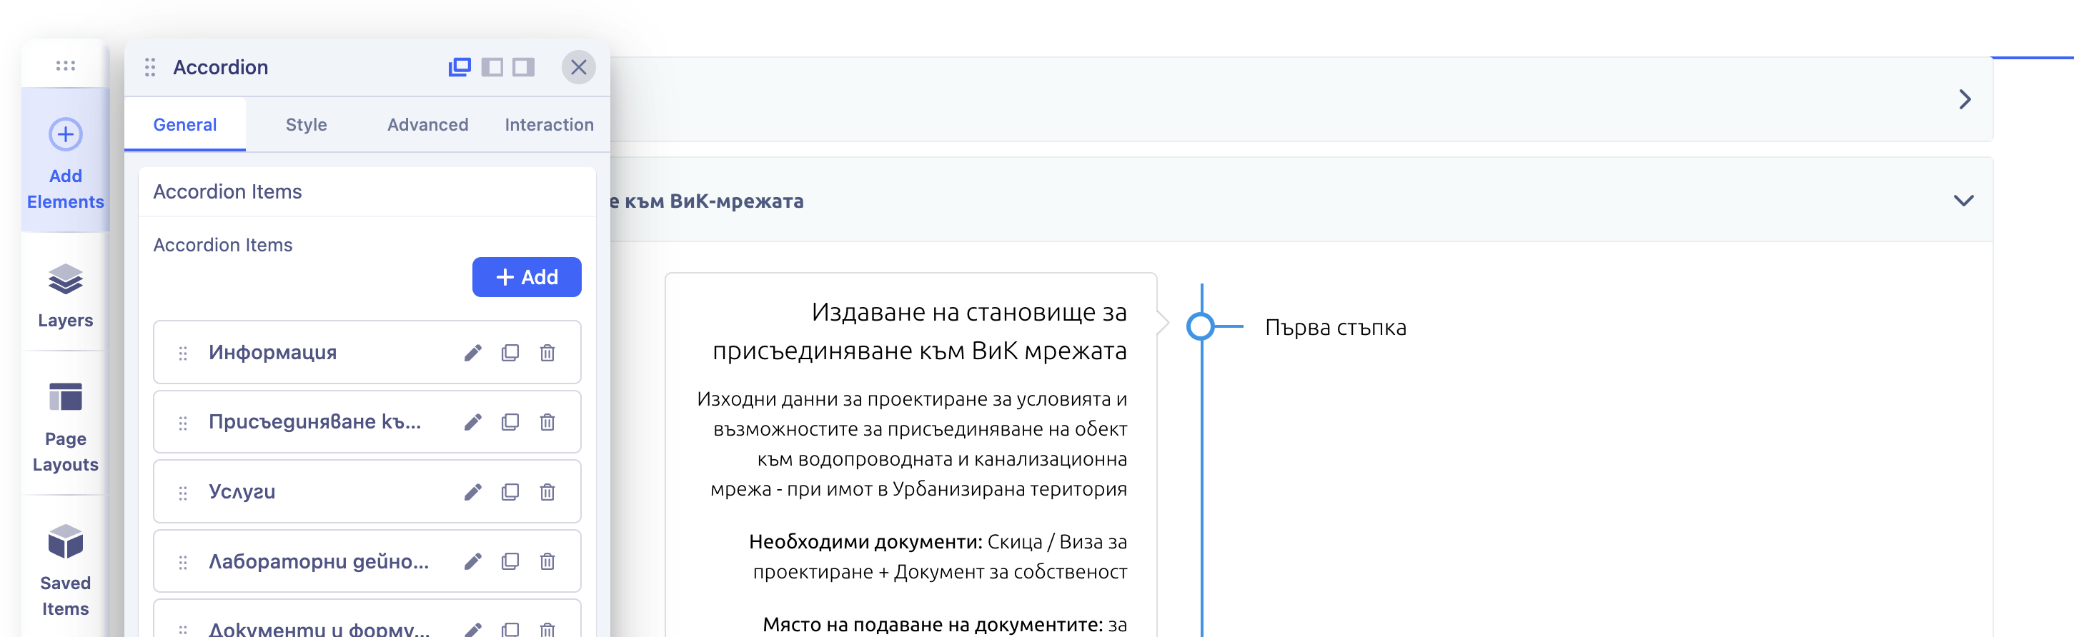This screenshot has width=2074, height=637.
Task: Dock the Accordion panel to the left
Action: (x=492, y=66)
